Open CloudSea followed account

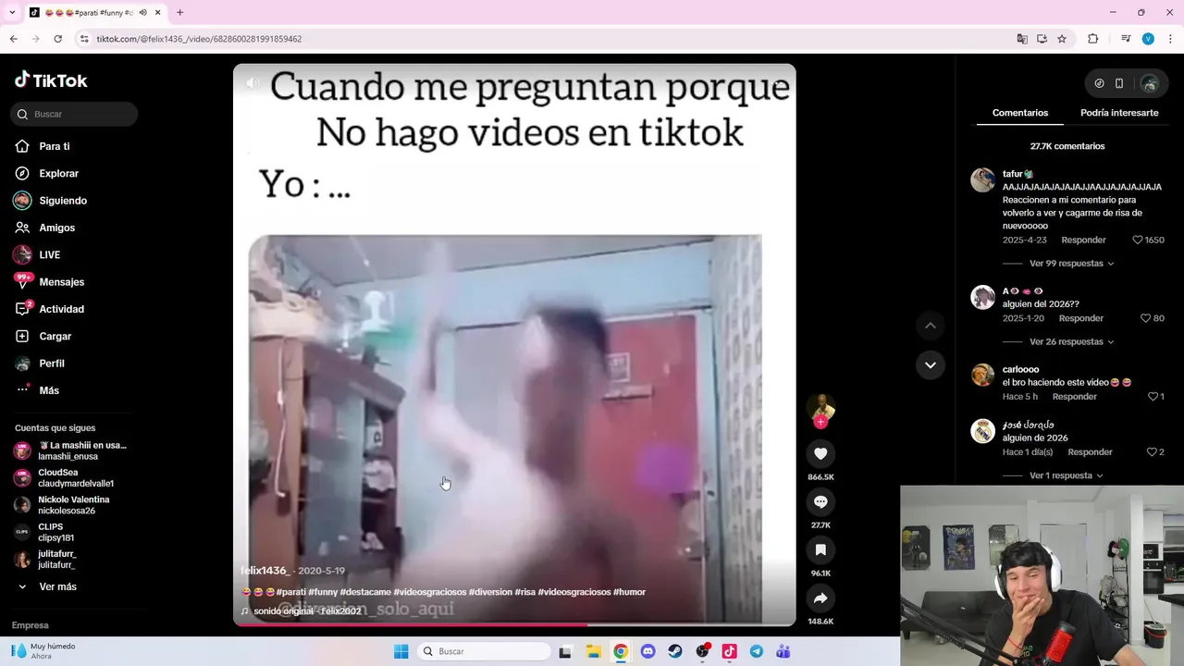(65, 477)
